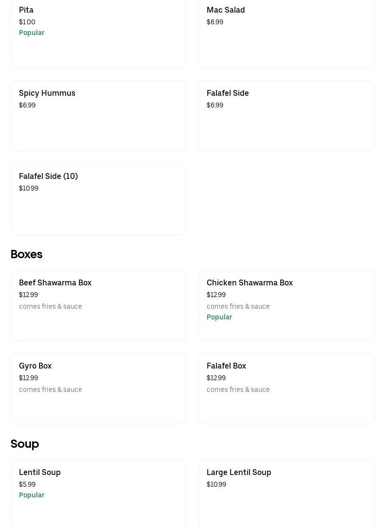Viewport: 391px width, 528px height.
Task: Click Popular tag on Chicken Shawarma Box
Action: click(219, 317)
